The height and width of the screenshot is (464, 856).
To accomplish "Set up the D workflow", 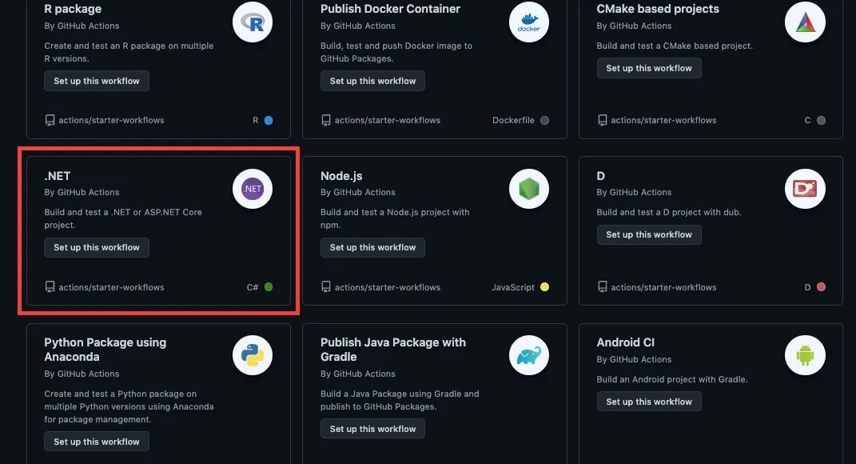I will point(649,235).
